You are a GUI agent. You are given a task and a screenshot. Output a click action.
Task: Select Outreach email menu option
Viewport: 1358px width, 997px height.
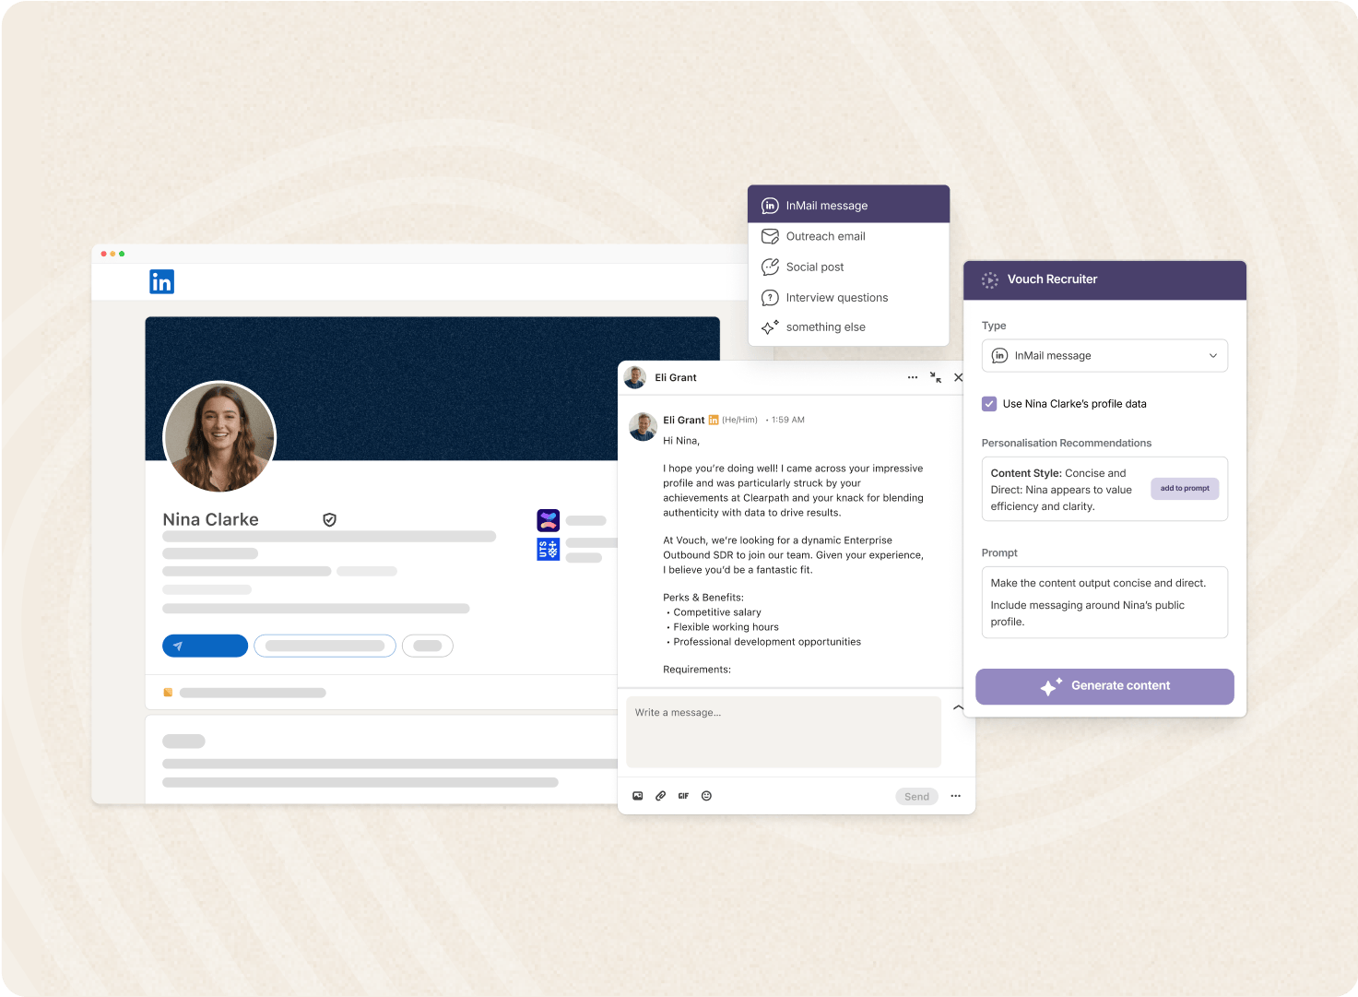848,236
